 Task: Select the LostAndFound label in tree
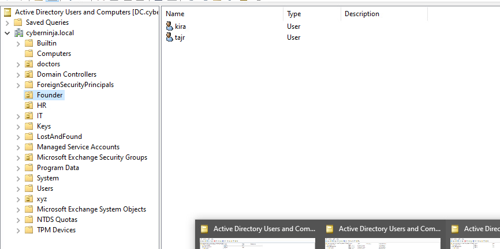[59, 137]
